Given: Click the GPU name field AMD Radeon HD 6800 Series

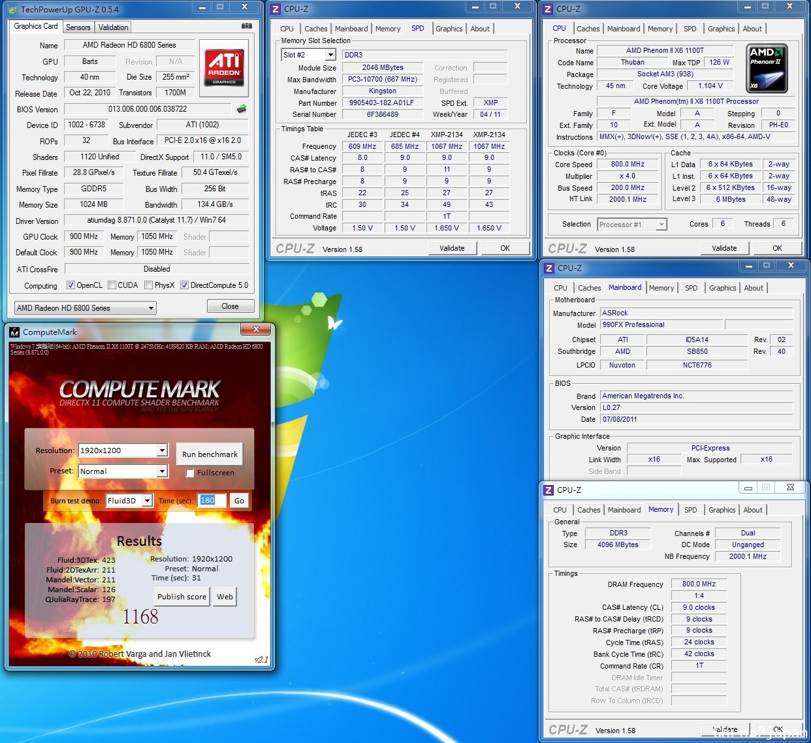Looking at the screenshot, I should (129, 45).
